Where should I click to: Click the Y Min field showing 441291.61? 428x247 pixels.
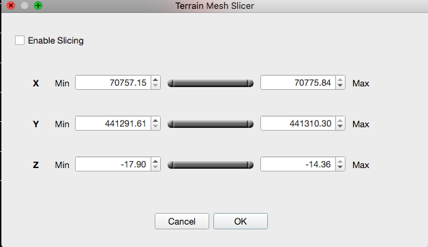click(113, 123)
